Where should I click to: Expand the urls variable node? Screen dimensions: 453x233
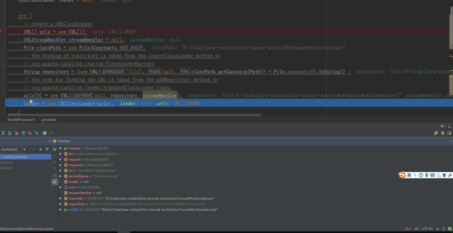[x=61, y=187]
